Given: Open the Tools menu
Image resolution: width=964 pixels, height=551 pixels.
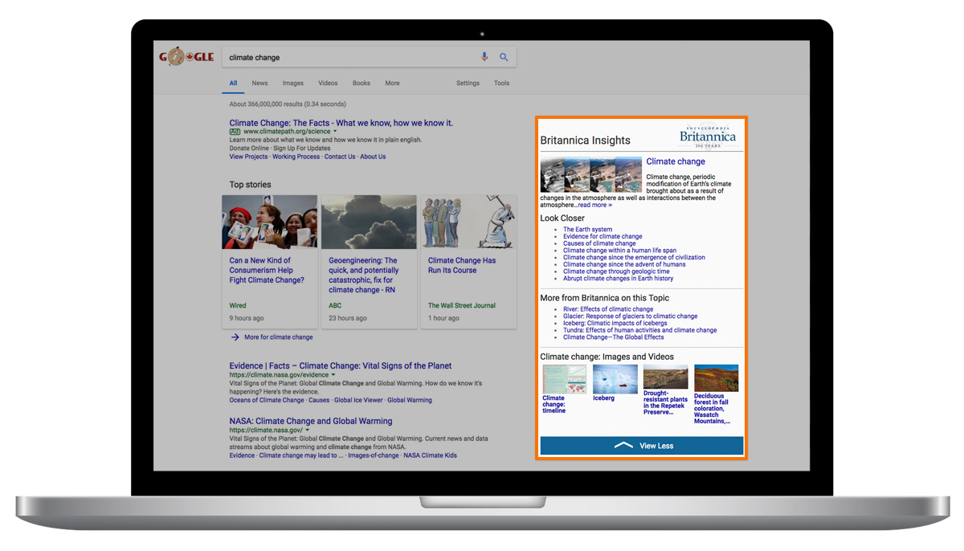Looking at the screenshot, I should (x=501, y=83).
